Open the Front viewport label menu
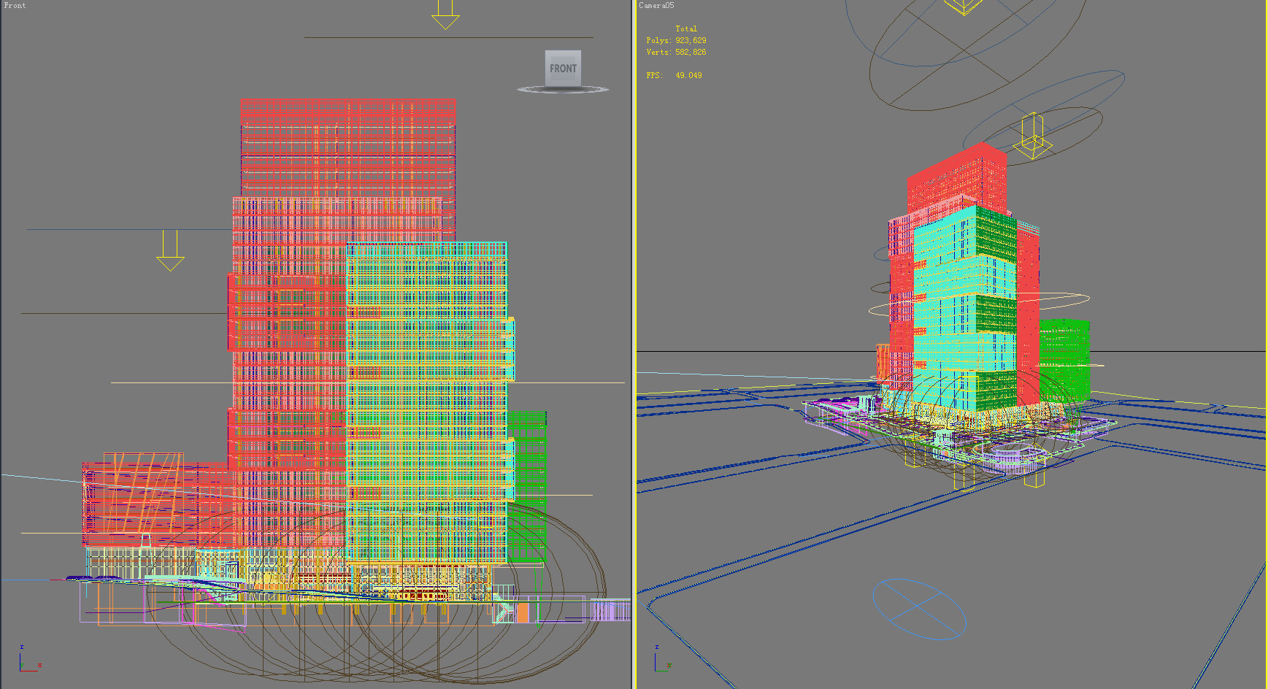The image size is (1268, 689). point(15,5)
